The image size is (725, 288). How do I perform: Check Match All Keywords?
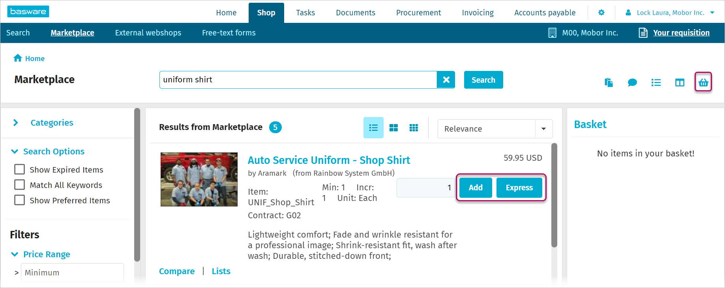click(19, 185)
